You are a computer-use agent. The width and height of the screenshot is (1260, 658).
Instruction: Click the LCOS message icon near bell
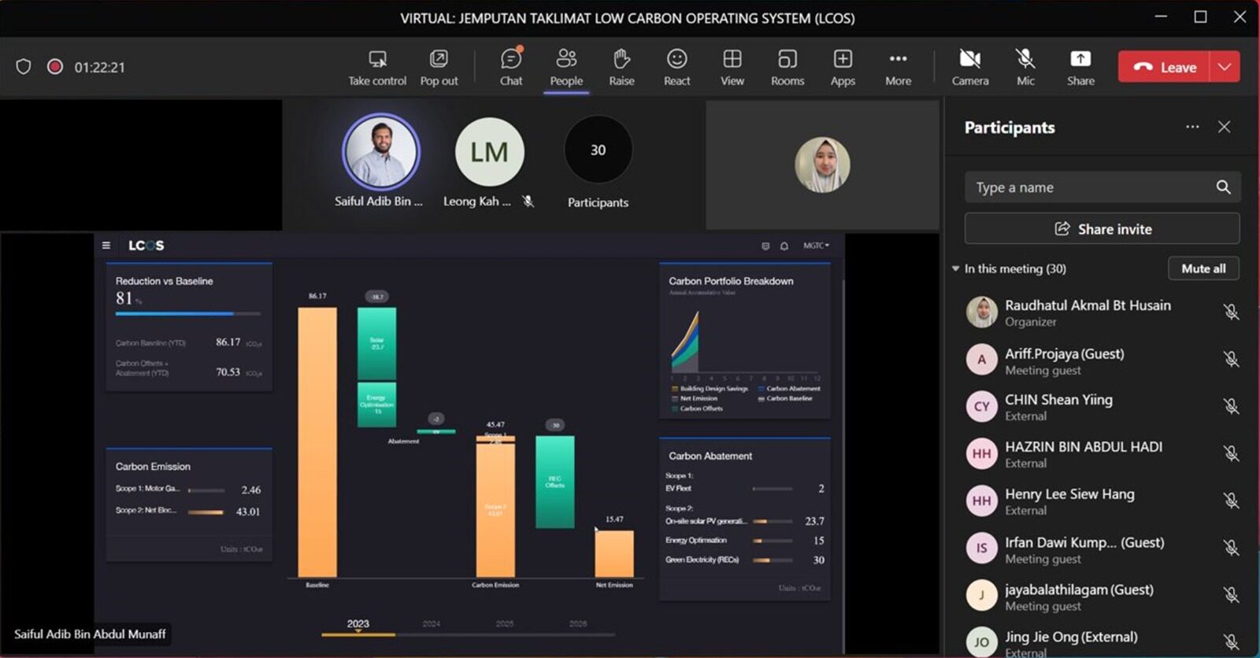765,246
